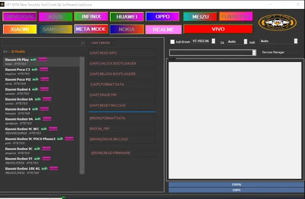This screenshot has width=305, height=199.
Task: Select Xiaomi Poco M2 model
Action: (41, 81)
